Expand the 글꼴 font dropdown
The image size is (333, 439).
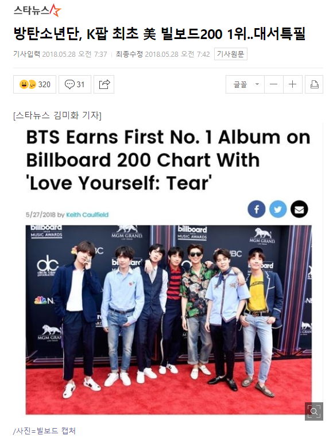[245, 84]
